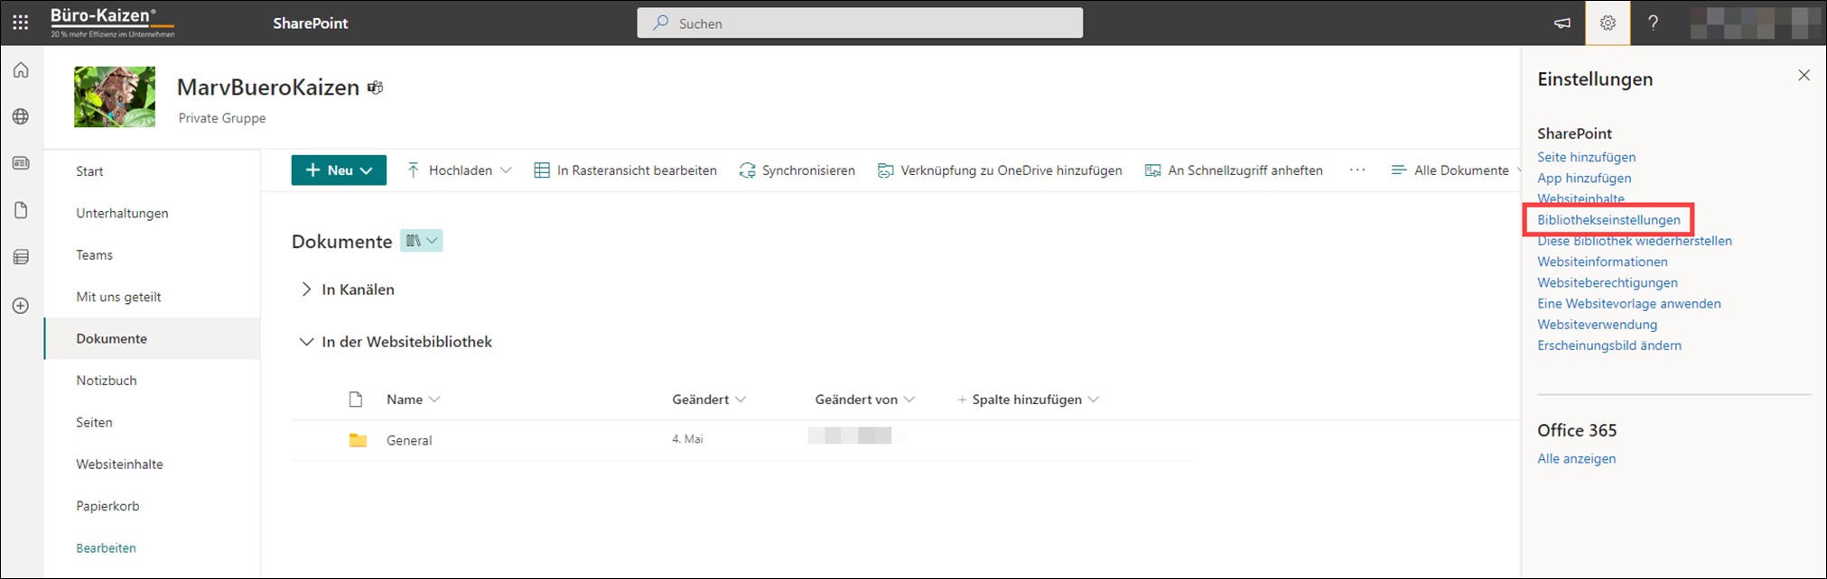Click the plus create icon in left rail
The image size is (1827, 579).
tap(21, 306)
